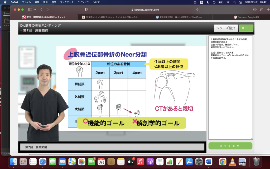Click the privacy shield icon

point(86,10)
